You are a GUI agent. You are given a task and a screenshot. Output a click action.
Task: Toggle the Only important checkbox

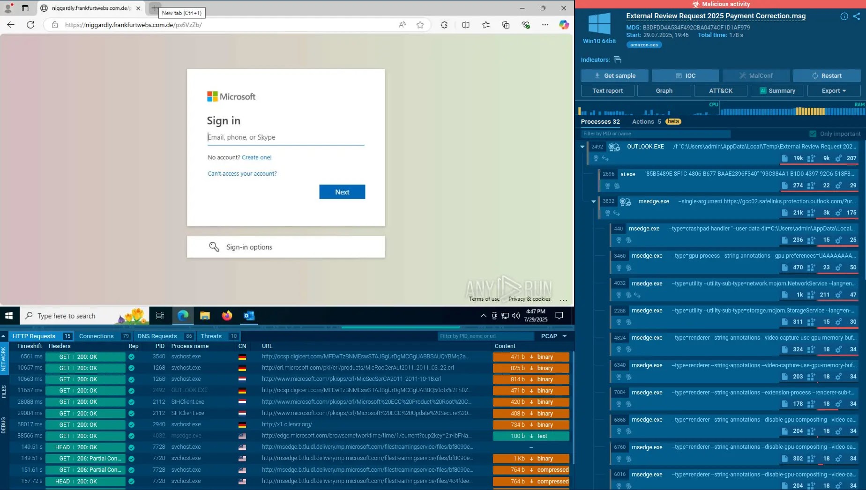(x=814, y=134)
